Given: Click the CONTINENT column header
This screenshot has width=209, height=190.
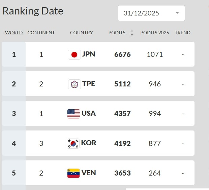Looking at the screenshot, I should pyautogui.click(x=41, y=33).
